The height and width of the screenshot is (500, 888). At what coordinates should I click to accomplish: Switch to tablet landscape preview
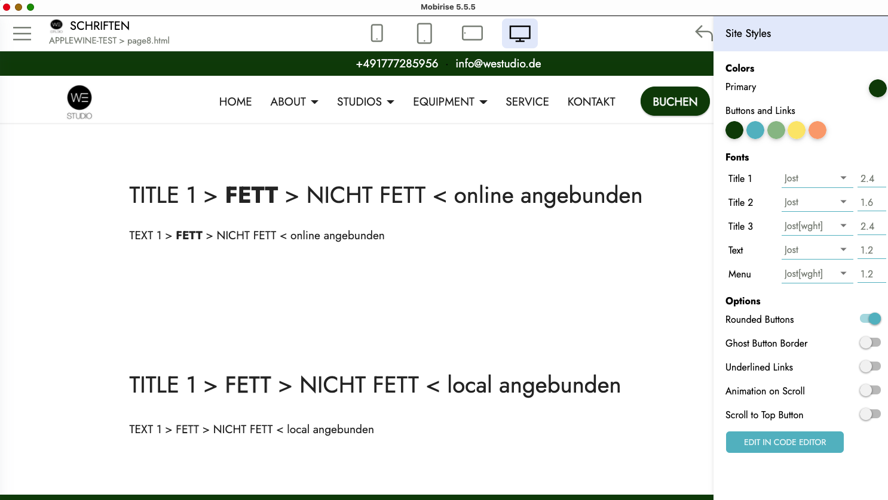coord(472,33)
